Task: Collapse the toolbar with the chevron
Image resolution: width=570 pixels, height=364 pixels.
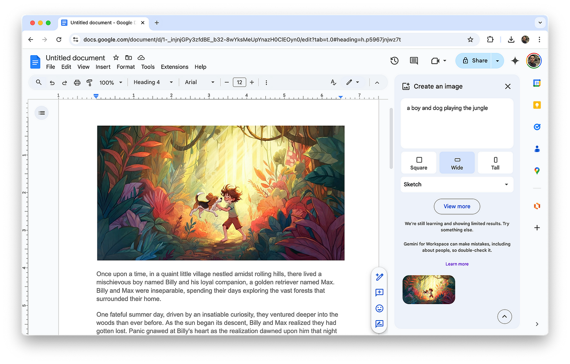Action: coord(377,83)
